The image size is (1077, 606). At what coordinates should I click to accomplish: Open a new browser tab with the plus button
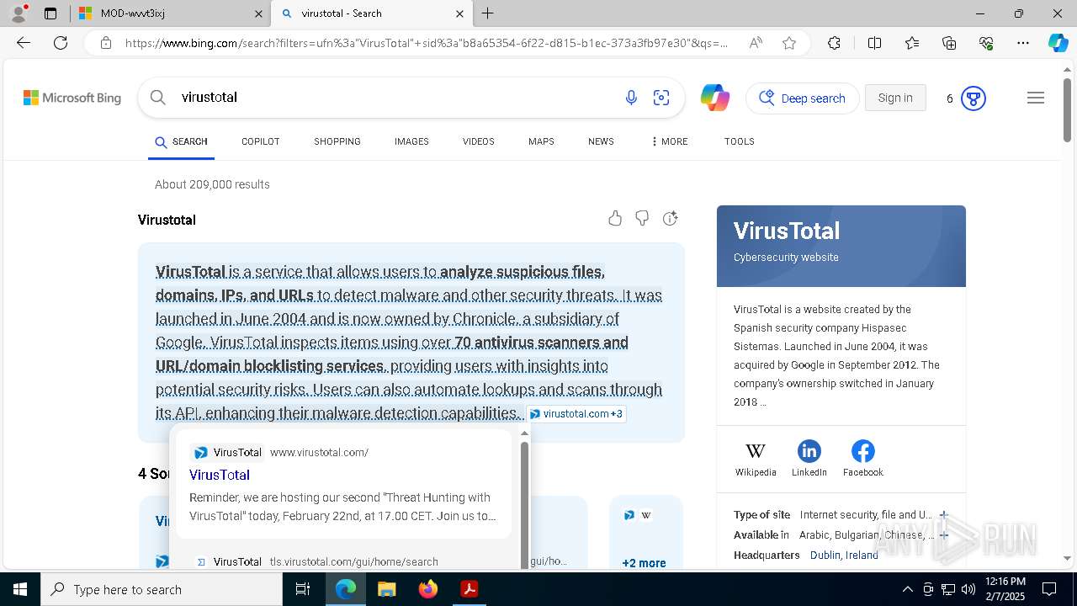(488, 13)
